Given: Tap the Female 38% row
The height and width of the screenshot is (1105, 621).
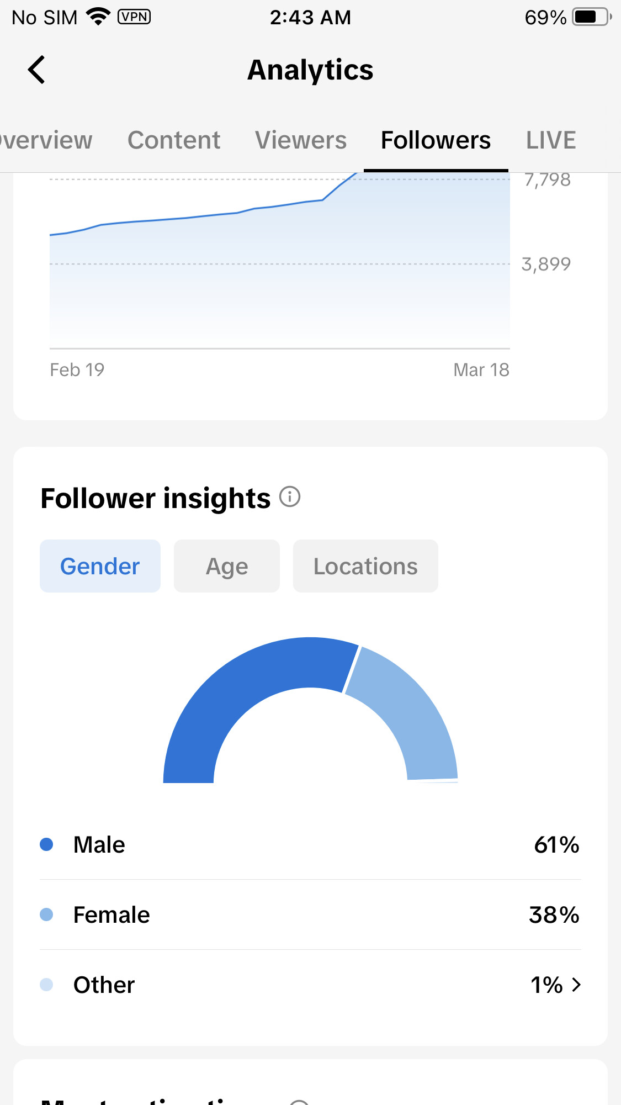Looking at the screenshot, I should [309, 914].
